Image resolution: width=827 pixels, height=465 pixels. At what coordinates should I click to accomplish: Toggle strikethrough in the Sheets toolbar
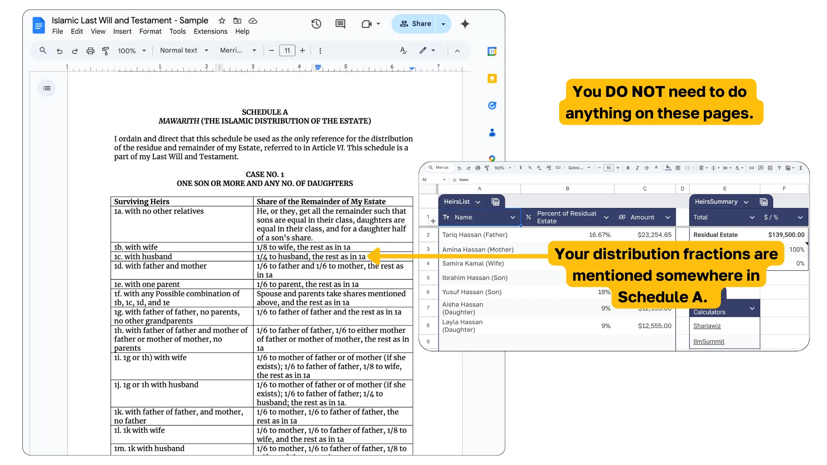point(647,168)
